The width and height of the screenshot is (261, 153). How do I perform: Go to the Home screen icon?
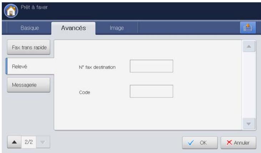coord(11,11)
